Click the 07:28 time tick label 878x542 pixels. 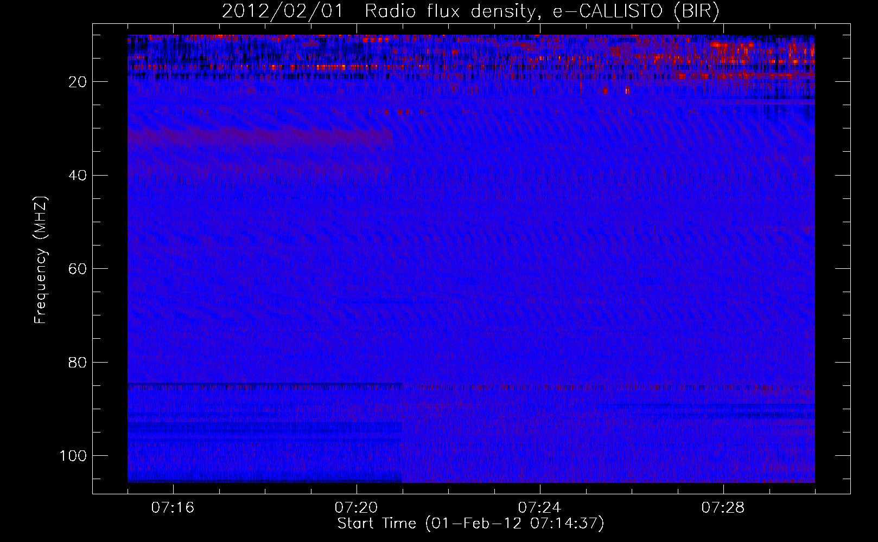click(723, 508)
